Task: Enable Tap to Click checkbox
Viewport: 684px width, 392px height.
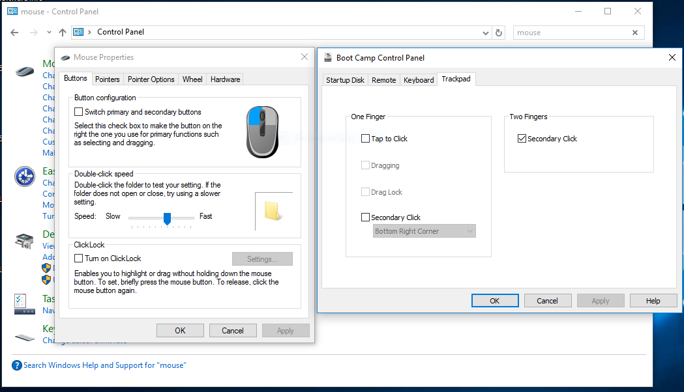Action: [x=366, y=139]
